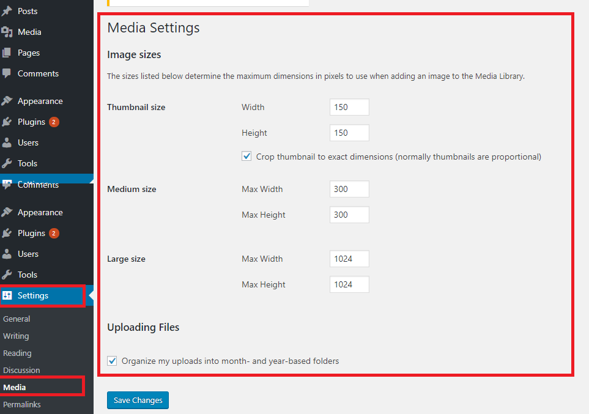Focus the Thumbnail size Height field
The image size is (589, 414).
tap(349, 133)
